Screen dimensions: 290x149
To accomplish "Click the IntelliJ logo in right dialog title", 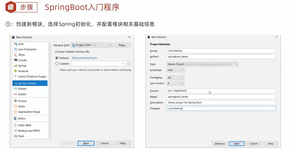I will (x=149, y=37).
